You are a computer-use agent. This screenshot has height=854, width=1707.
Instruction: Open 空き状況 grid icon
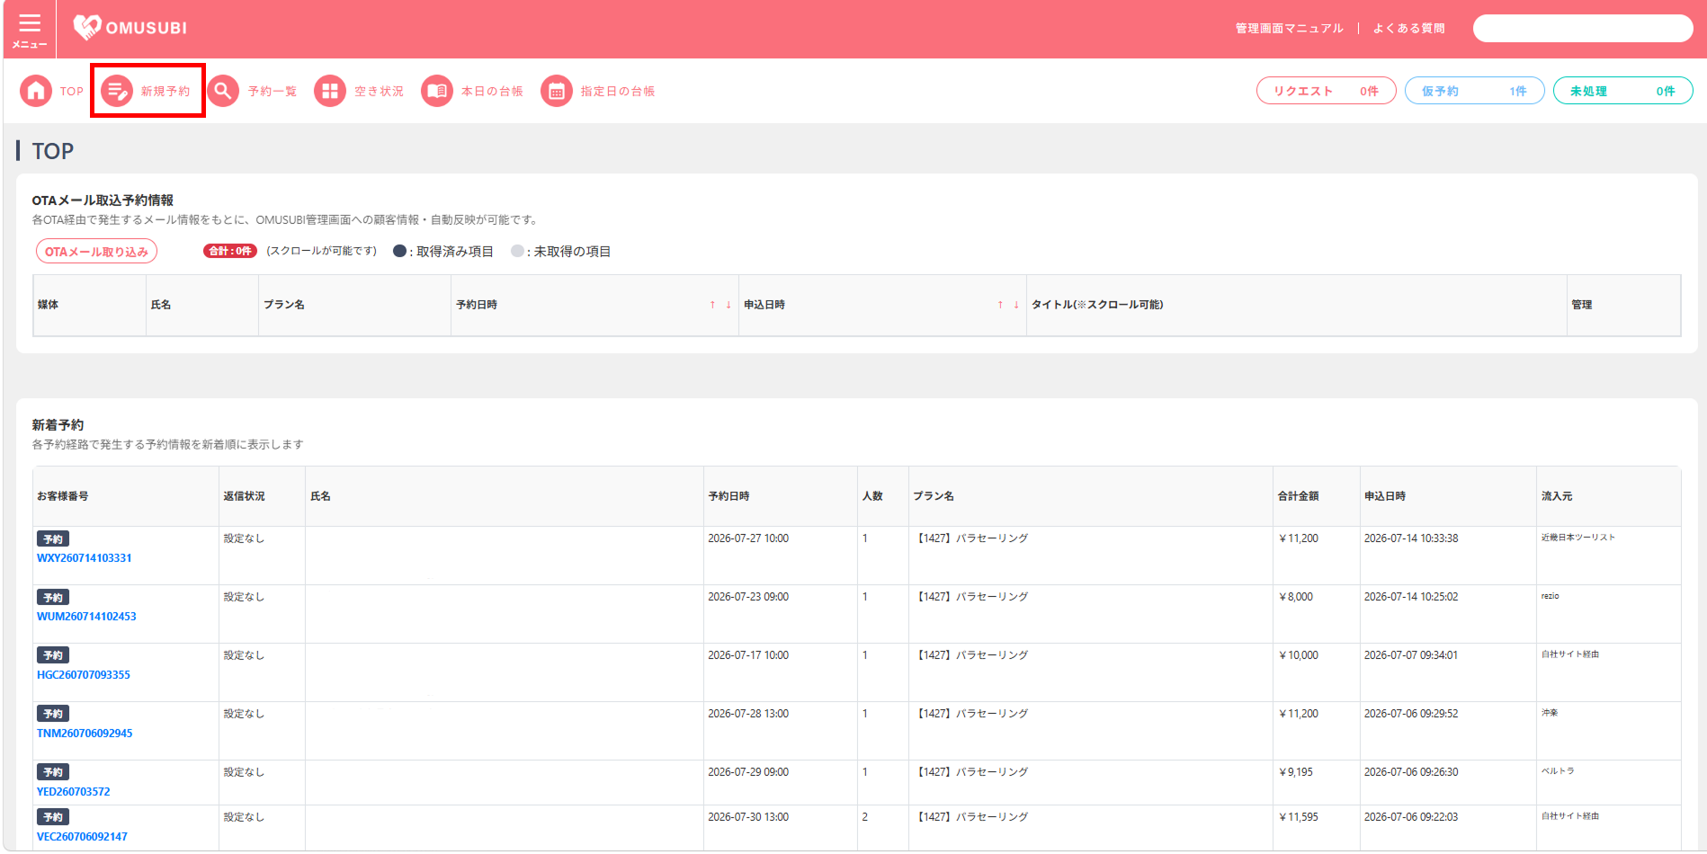(330, 91)
